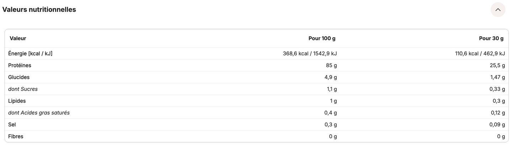514x148 pixels.
Task: Click the Glucides row label
Action: (19, 77)
